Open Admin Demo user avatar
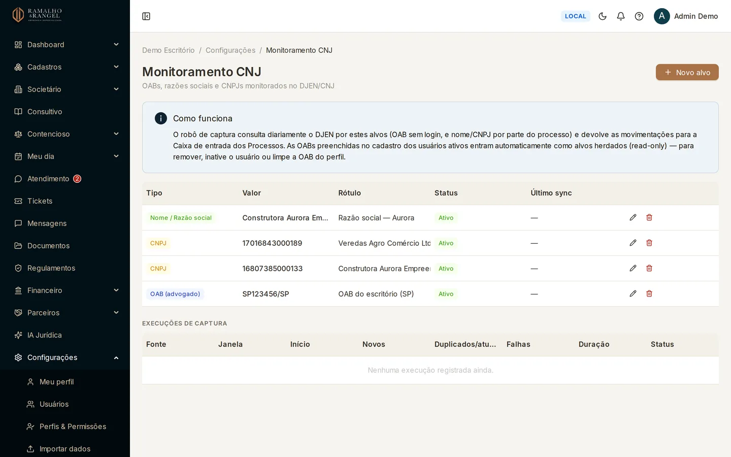The width and height of the screenshot is (731, 457). 662,16
